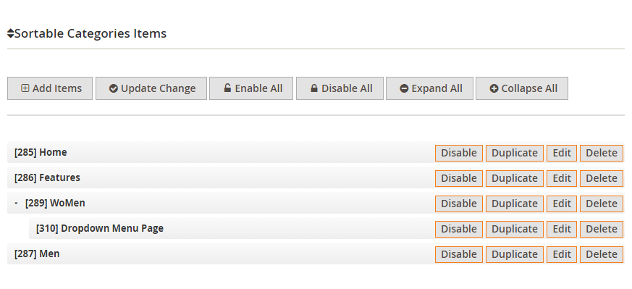The width and height of the screenshot is (632, 289).
Task: Click the checkmark icon on Update Change
Action: tap(113, 88)
